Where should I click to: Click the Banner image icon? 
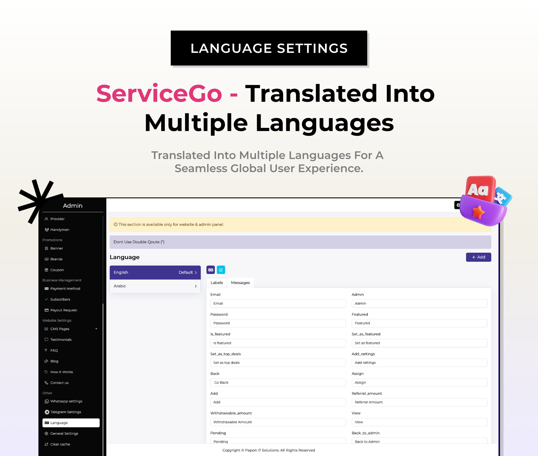(x=47, y=248)
